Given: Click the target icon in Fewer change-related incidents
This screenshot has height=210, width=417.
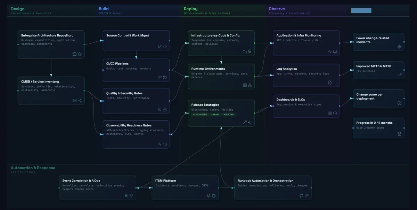Looking at the screenshot, I should pyautogui.click(x=399, y=46).
